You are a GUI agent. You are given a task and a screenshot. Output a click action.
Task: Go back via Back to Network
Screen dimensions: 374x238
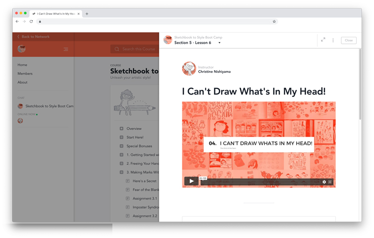point(33,37)
